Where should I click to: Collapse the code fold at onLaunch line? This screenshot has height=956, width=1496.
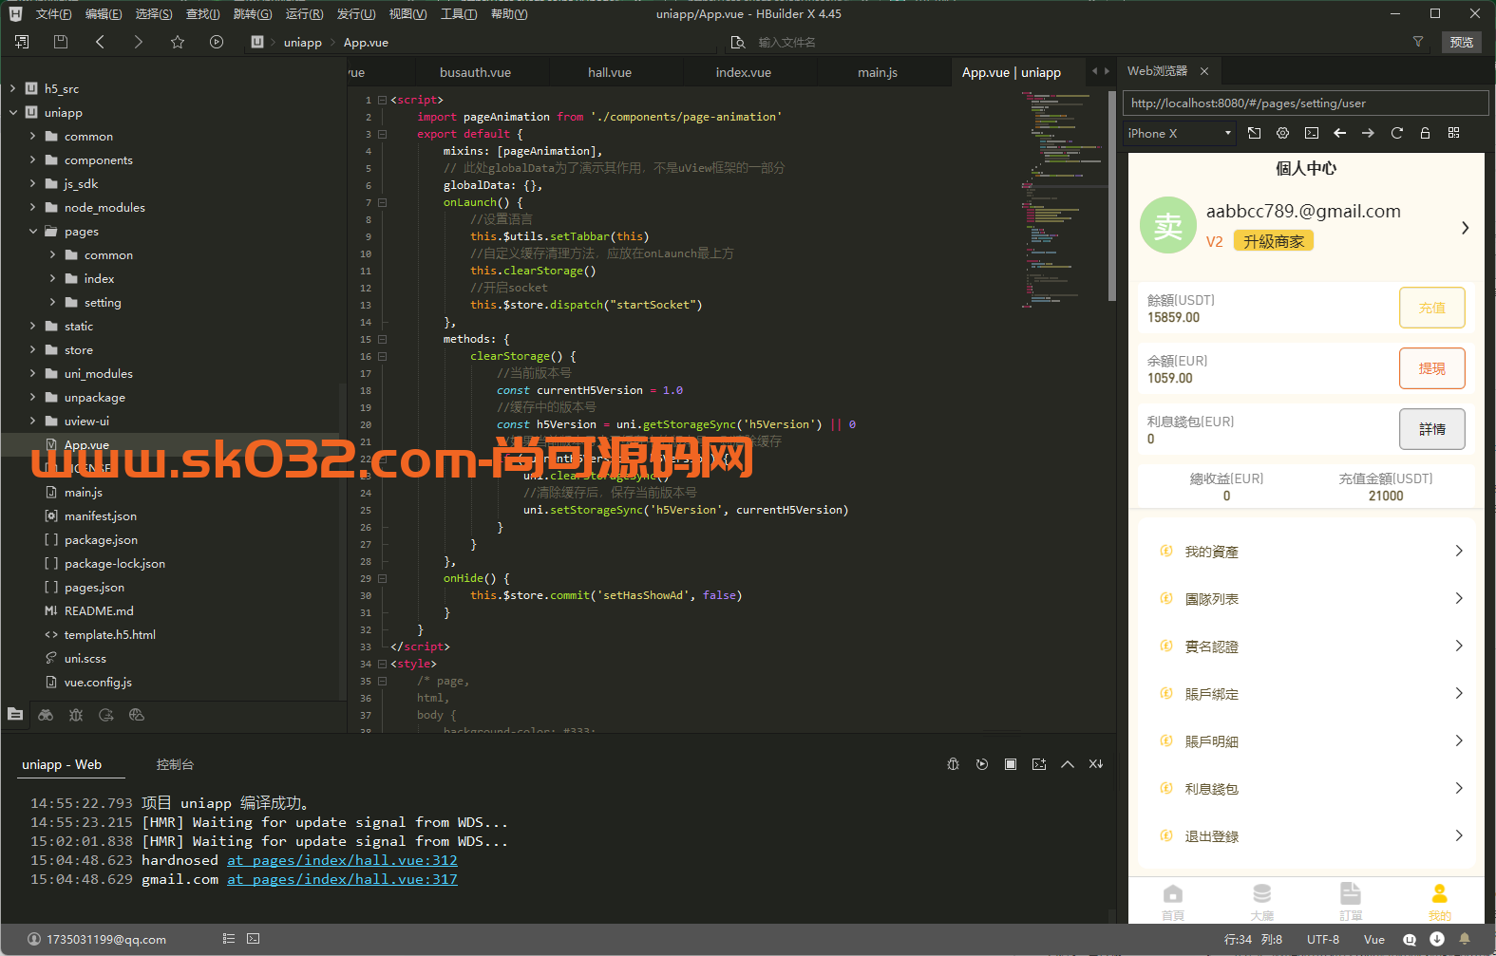click(x=382, y=202)
